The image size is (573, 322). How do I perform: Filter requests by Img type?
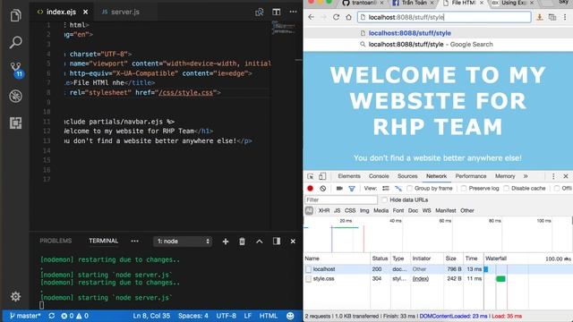point(364,211)
